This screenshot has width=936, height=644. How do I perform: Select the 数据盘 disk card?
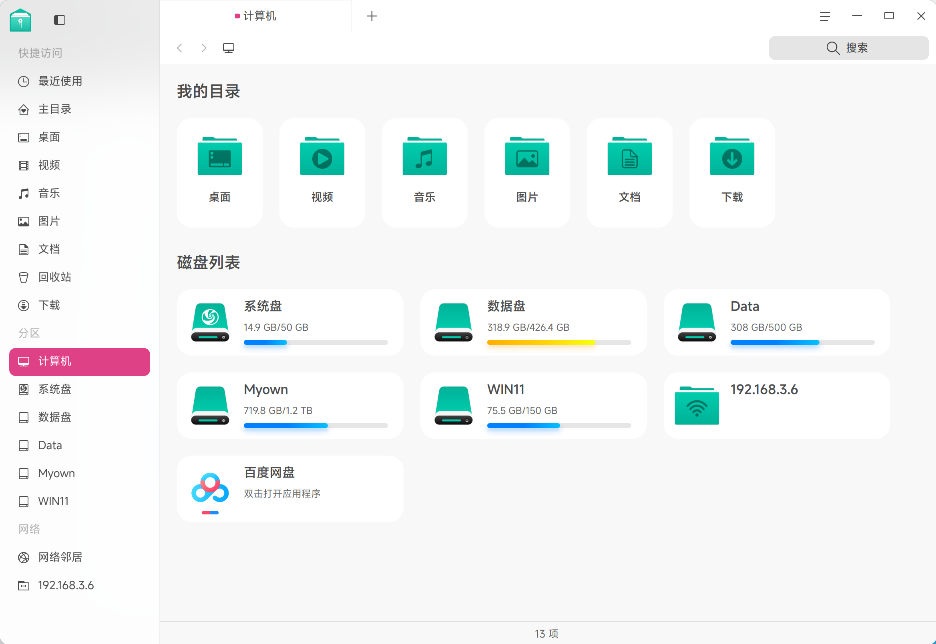pos(533,322)
